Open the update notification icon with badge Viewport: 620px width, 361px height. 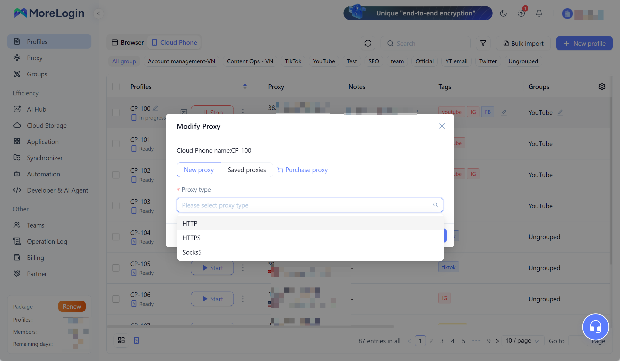(x=521, y=13)
